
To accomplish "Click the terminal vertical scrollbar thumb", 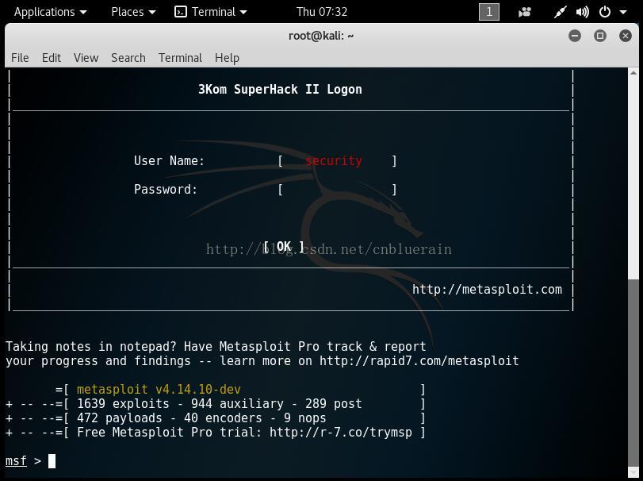I will click(x=633, y=374).
